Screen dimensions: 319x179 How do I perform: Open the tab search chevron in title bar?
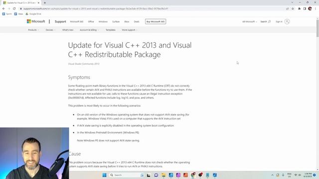tap(292, 2)
